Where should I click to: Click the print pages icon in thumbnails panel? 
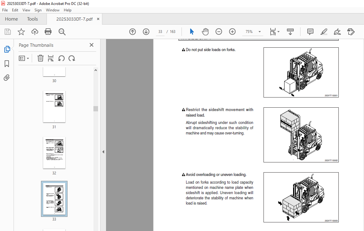[x=51, y=58]
